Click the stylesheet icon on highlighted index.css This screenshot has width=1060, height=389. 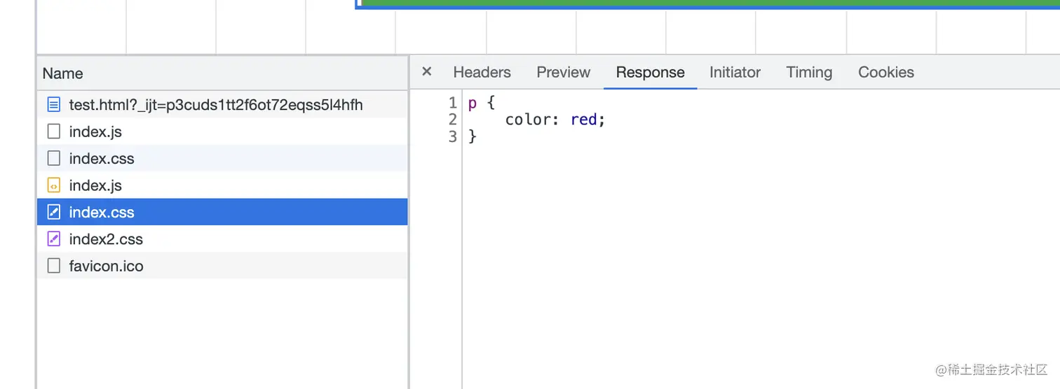[x=54, y=212]
